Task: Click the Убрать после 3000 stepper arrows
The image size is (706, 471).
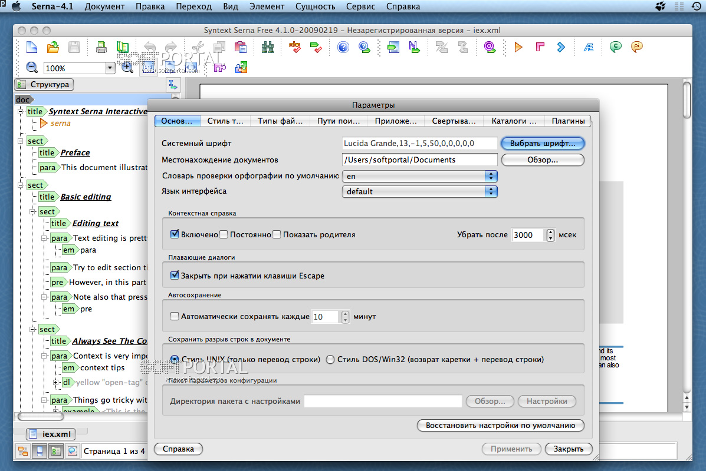Action: [551, 235]
